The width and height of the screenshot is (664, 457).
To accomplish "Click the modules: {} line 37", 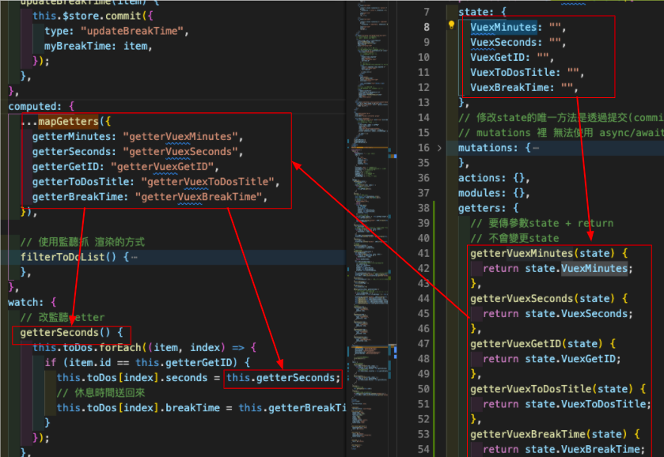I will tap(494, 194).
